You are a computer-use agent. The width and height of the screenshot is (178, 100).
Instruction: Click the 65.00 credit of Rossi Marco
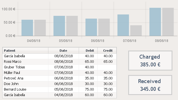[108, 62]
